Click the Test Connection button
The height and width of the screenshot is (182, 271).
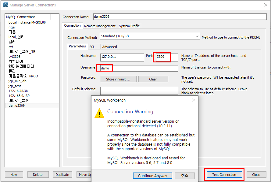click(x=224, y=175)
